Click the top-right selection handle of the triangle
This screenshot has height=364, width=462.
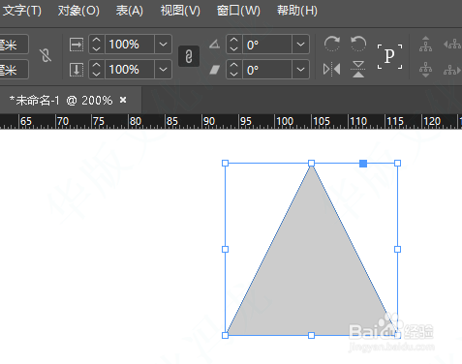398,164
